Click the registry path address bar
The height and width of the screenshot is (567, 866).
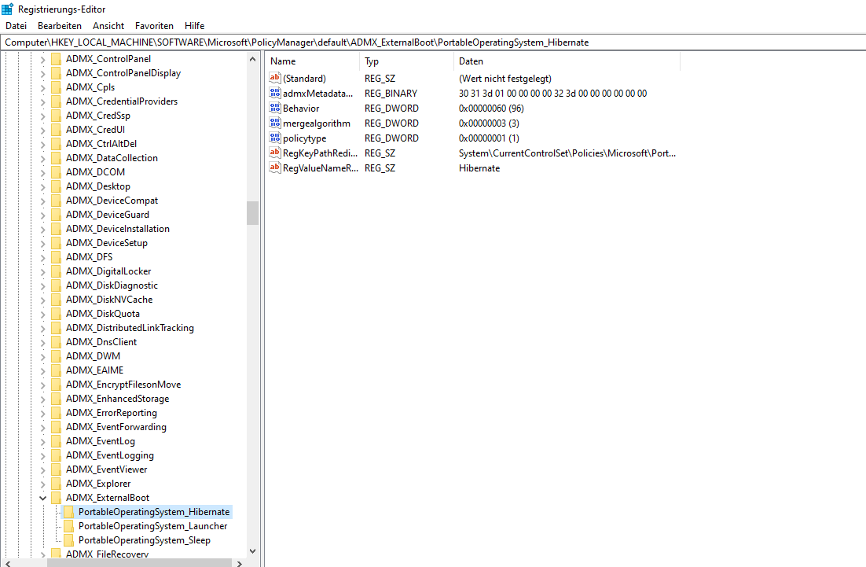433,42
